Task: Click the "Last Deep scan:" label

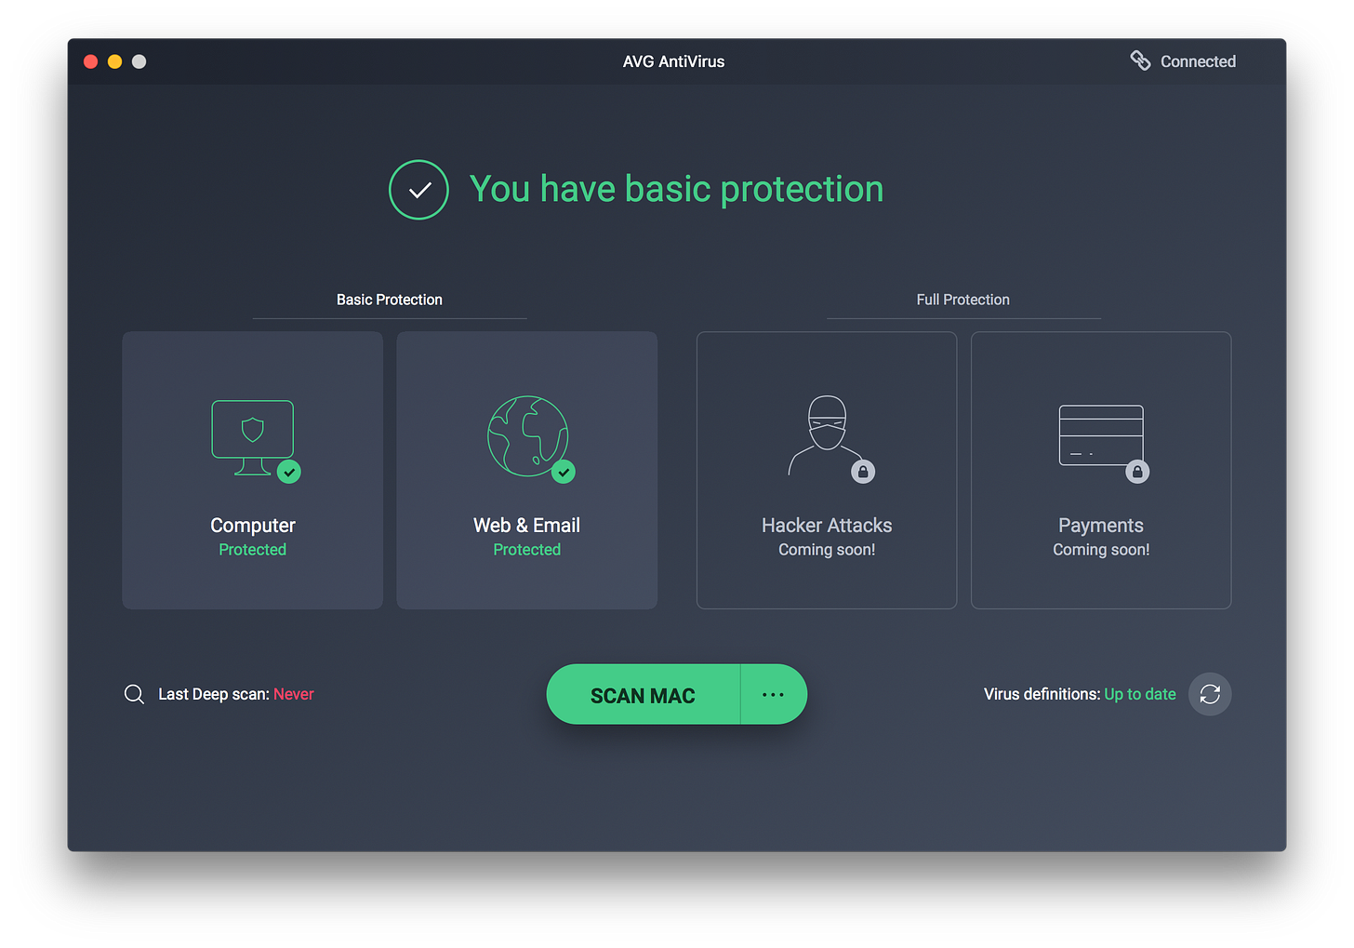Action: [214, 694]
